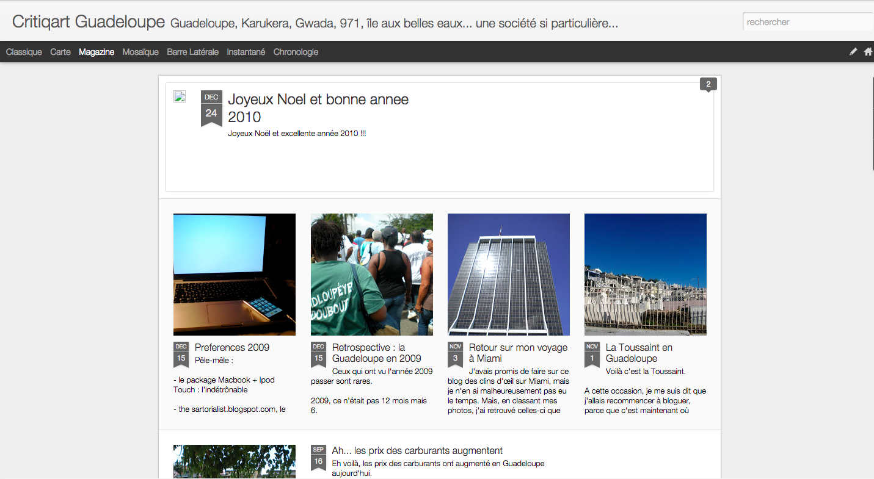This screenshot has width=874, height=479.
Task: Click the Nov 3 date ribbon
Action: 455,355
